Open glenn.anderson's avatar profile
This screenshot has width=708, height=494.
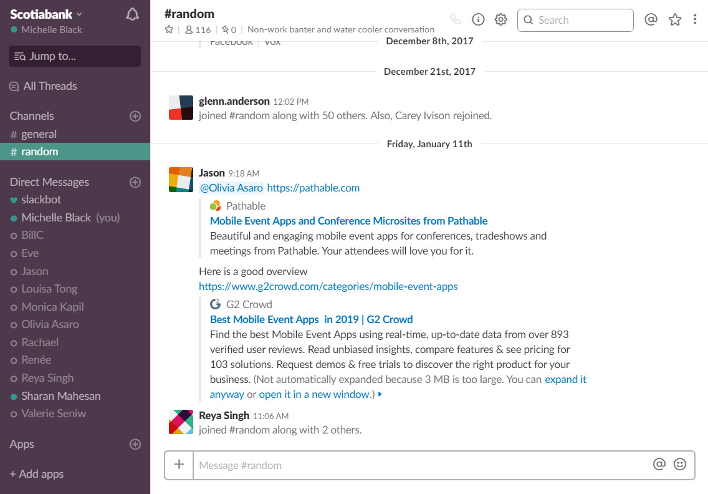pos(181,107)
